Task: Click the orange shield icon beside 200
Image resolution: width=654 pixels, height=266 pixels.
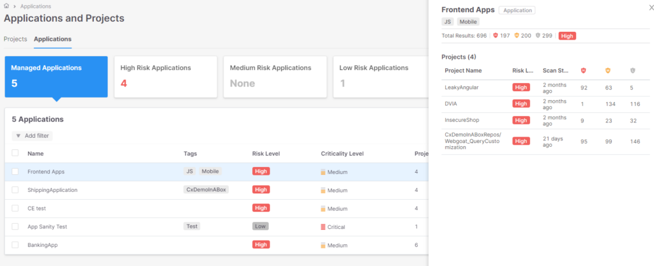Action: coord(516,36)
